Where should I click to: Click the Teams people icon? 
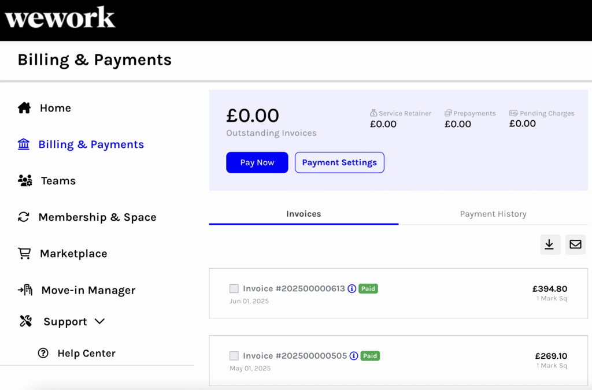click(25, 181)
